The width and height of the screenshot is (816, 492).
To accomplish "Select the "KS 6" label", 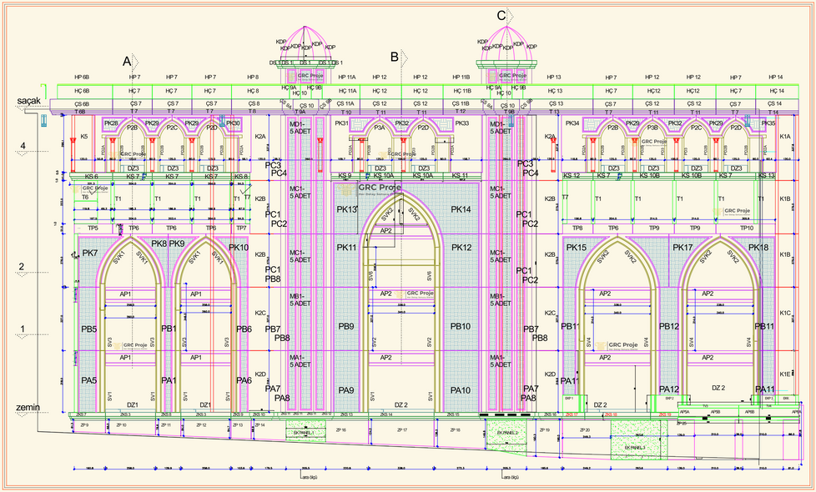I will 91,177.
